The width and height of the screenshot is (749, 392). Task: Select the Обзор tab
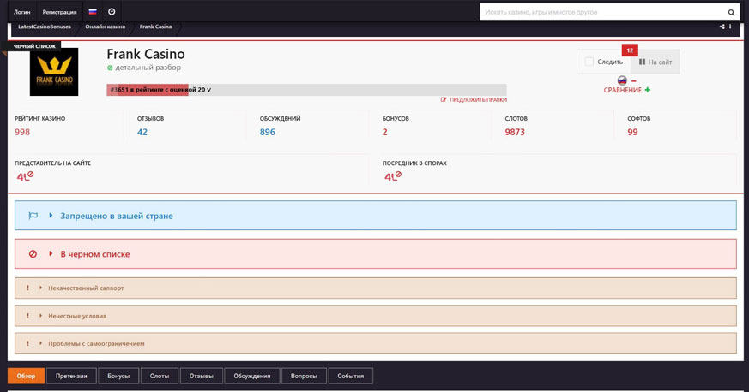click(26, 376)
